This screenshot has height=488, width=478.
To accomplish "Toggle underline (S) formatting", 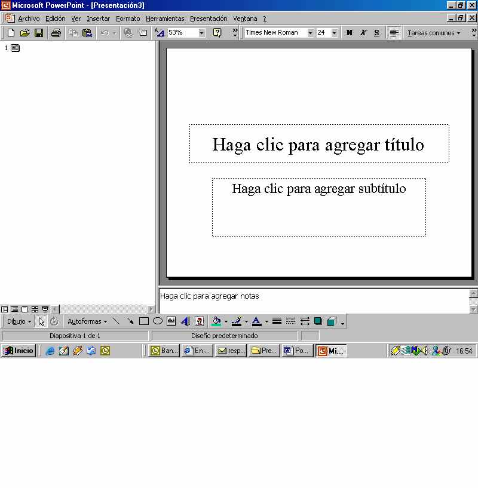I will pyautogui.click(x=376, y=33).
